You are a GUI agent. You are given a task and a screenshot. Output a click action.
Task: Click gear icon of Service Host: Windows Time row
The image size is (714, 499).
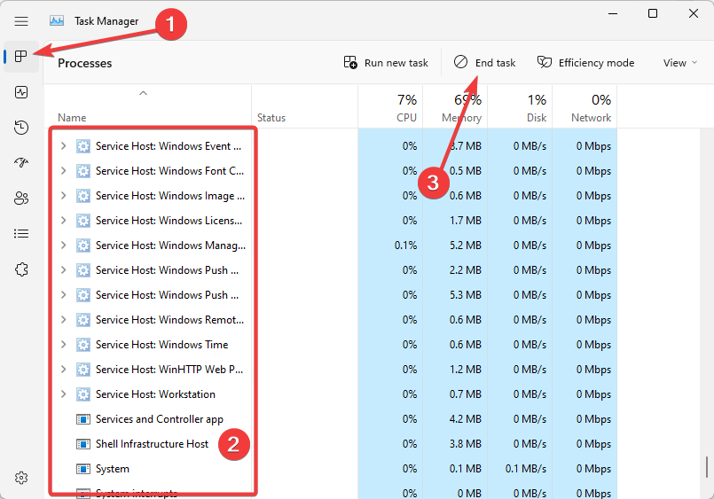[82, 345]
